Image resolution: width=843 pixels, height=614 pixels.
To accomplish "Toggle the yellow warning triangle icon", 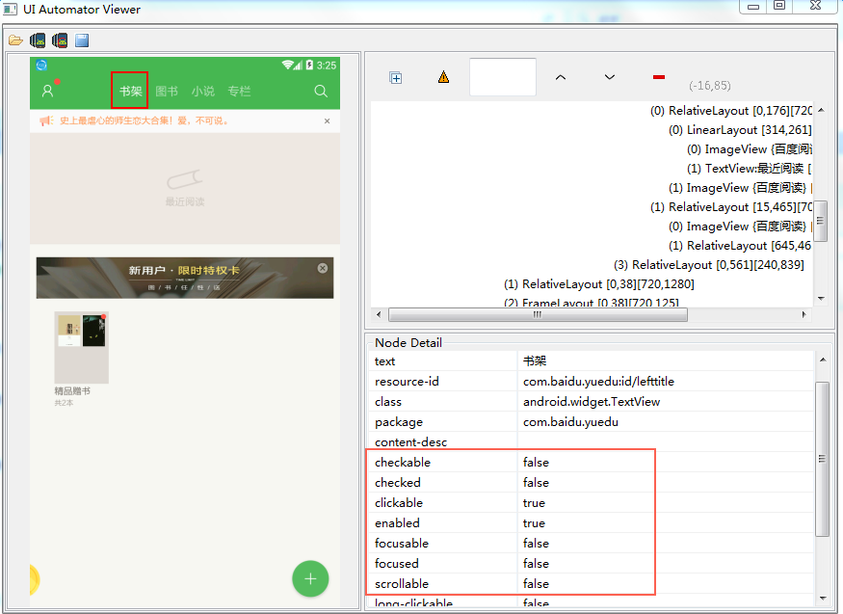I will click(x=443, y=77).
